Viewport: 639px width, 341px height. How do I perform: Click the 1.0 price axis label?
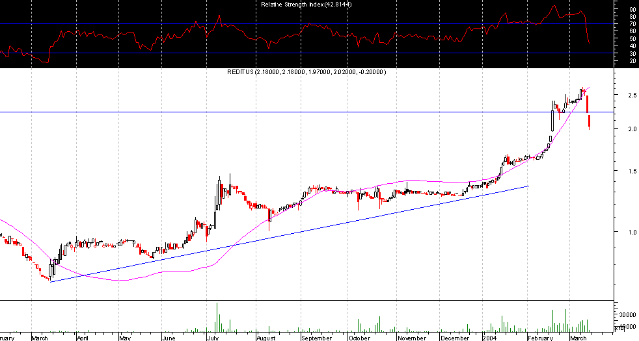click(x=632, y=232)
